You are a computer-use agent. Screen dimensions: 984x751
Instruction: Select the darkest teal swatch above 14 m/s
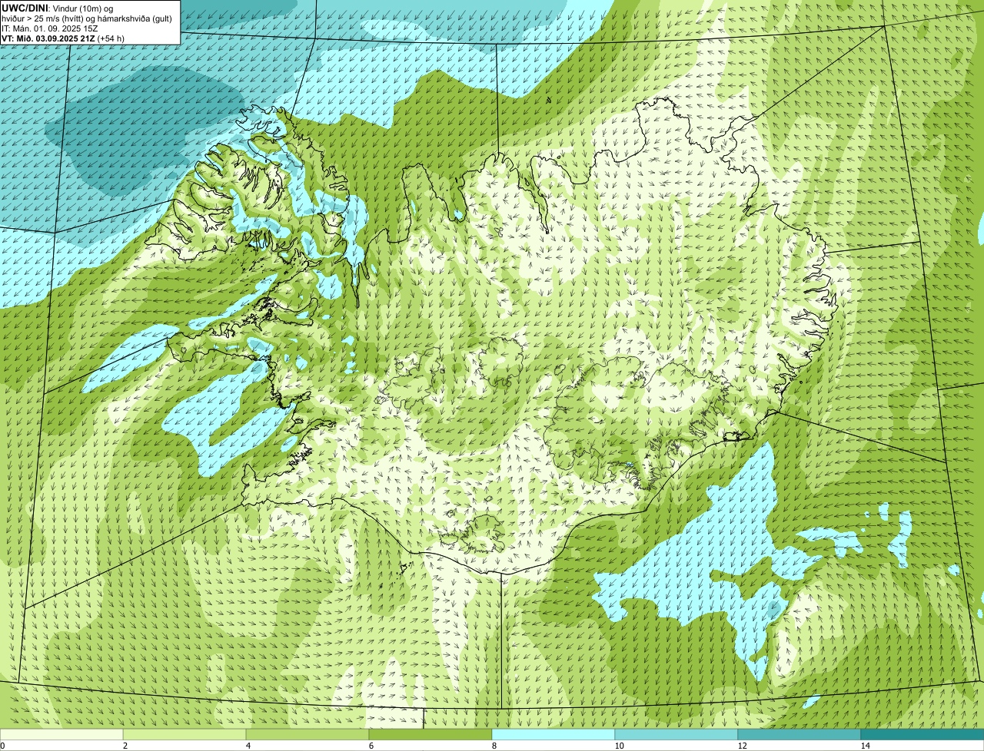pyautogui.click(x=922, y=734)
